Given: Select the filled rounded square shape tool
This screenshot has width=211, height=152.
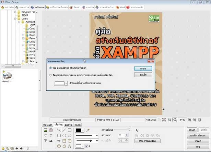Looking at the screenshot, I should tap(70, 141).
